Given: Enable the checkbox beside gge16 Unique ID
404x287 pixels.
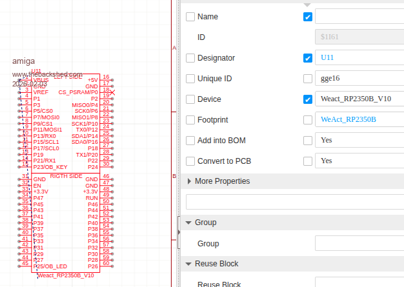Looking at the screenshot, I should (308, 79).
